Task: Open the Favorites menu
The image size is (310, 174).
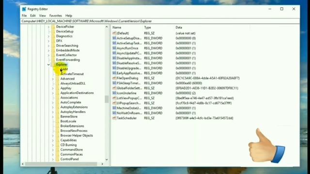Action: pos(56,15)
